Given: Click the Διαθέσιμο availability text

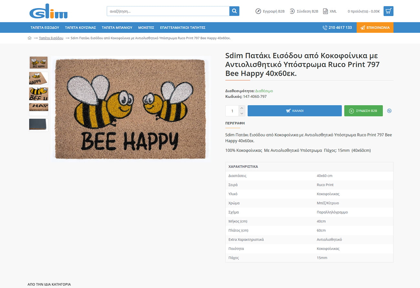Looking at the screenshot, I should pos(264,91).
